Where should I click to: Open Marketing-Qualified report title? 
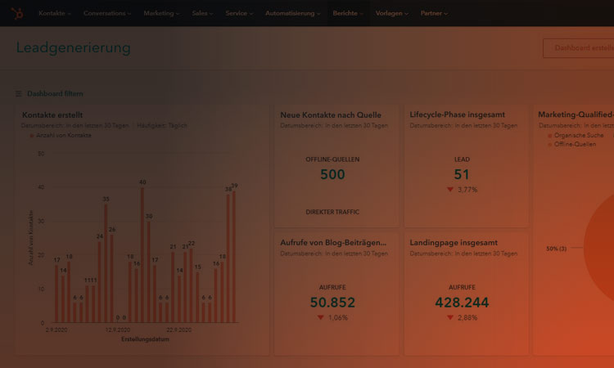tap(576, 114)
